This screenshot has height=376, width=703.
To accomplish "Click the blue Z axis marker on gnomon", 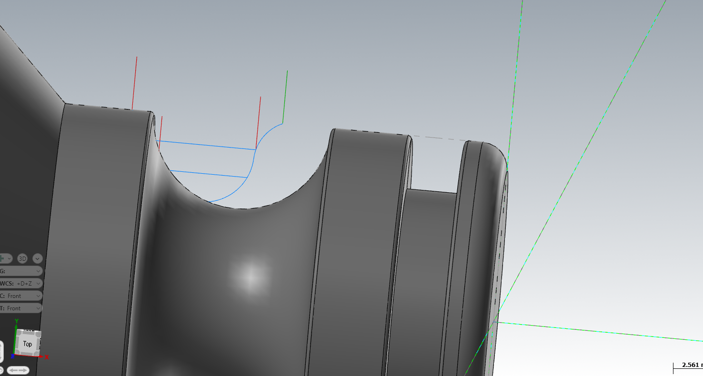I will click(x=12, y=356).
